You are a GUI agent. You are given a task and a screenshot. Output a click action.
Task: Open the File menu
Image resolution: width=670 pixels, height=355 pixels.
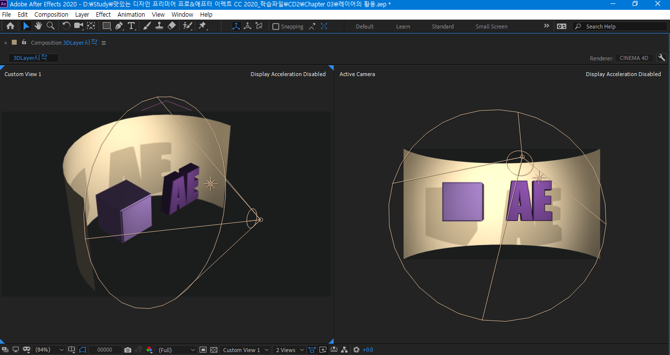(x=6, y=14)
